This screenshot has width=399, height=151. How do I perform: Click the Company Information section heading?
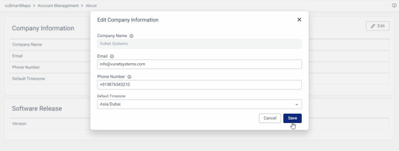(x=43, y=28)
